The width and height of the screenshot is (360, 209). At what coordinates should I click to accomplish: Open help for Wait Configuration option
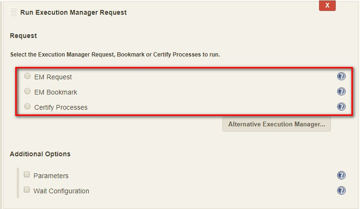(341, 190)
